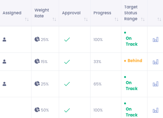Open bar chart icon in 65% progress row
Viewport: 163px width, 118px height.
click(x=156, y=84)
